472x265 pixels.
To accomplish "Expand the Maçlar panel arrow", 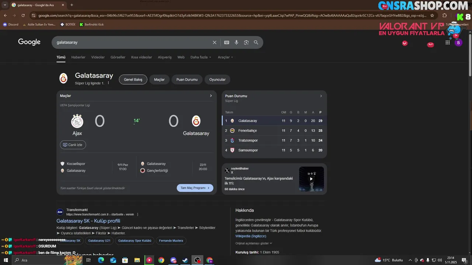I will pos(211,96).
